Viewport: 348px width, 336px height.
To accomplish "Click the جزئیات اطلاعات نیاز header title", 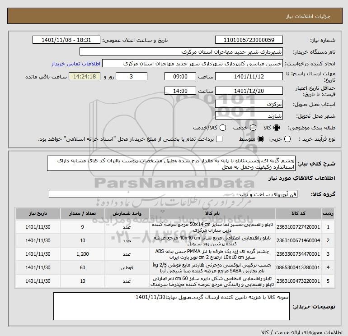I will click(308, 16).
